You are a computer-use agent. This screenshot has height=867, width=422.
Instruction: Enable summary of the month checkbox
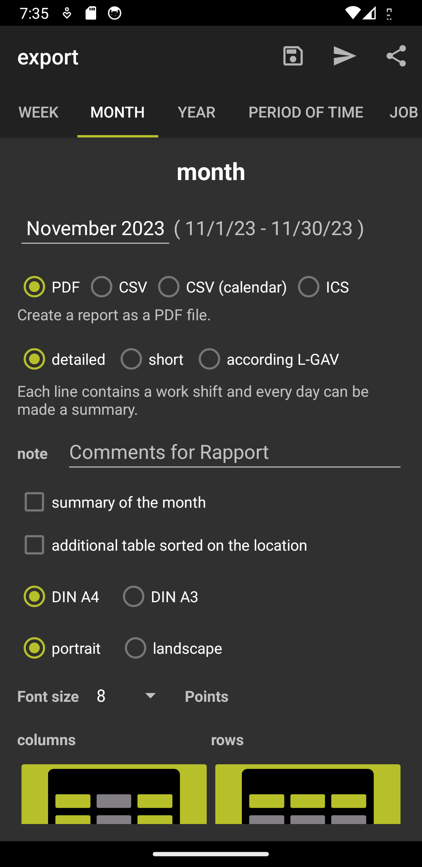[x=34, y=502]
